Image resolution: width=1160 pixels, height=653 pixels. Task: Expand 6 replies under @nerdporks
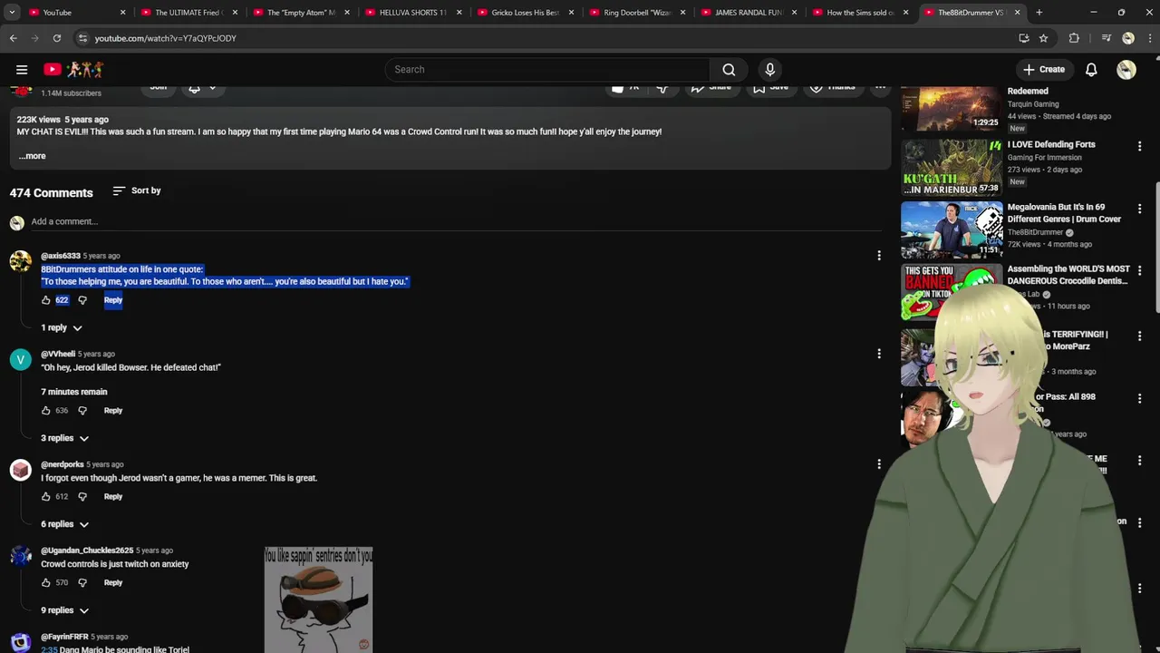[64, 524]
